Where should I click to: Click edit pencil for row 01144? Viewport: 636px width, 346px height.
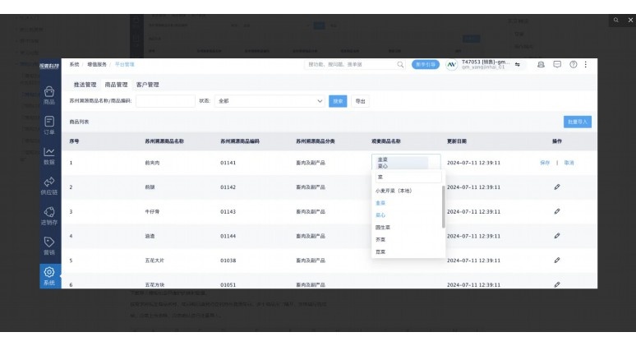click(x=557, y=236)
